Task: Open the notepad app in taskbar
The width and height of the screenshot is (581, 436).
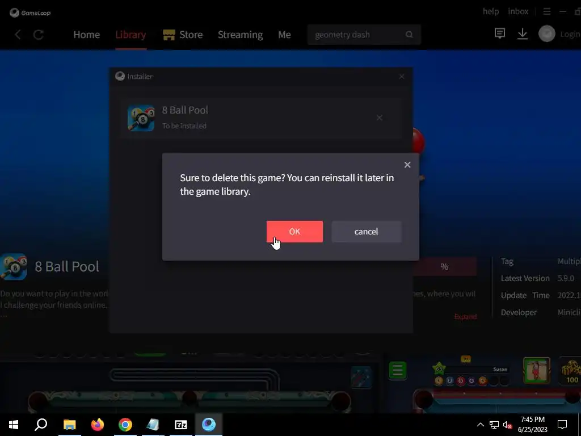Action: tap(153, 424)
